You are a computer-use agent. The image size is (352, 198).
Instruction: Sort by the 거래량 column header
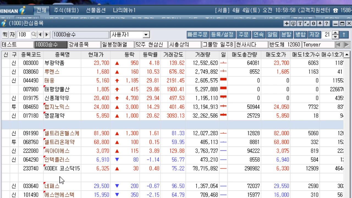202,54
